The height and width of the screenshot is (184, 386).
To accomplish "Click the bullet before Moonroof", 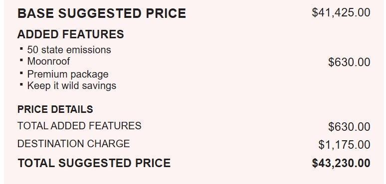I will [21, 60].
